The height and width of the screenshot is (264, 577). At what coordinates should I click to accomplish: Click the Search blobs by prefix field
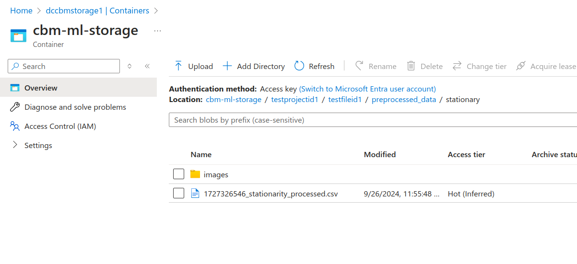pyautogui.click(x=372, y=120)
